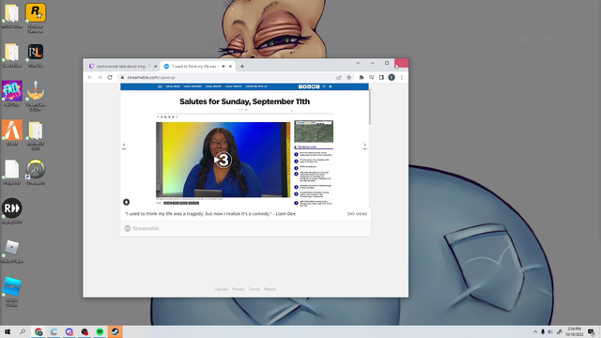Click the Streamable logo link

[142, 228]
